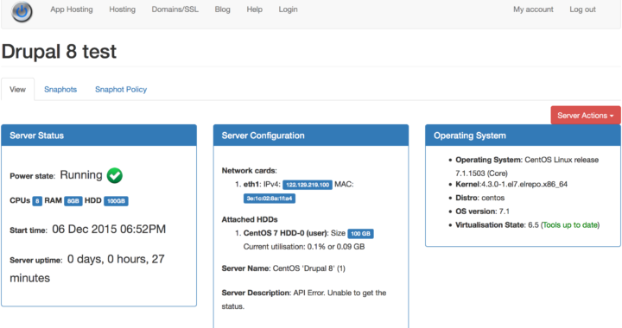622x328 pixels.
Task: Select the View tab
Action: tap(17, 89)
